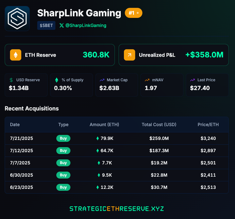
Task: Sort by the Price/ETH column header
Action: coord(208,125)
